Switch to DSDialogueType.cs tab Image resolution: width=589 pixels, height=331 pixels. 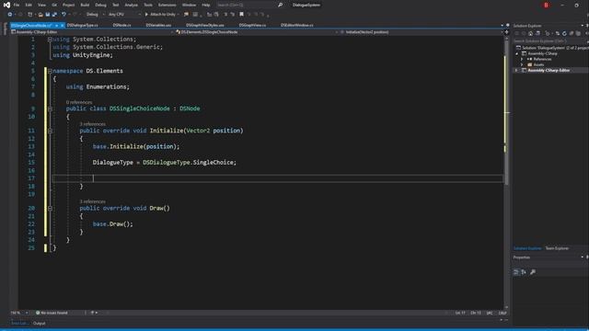coord(82,25)
